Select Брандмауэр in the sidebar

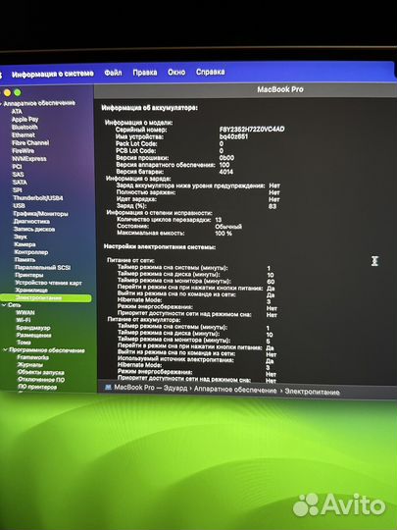(x=33, y=328)
